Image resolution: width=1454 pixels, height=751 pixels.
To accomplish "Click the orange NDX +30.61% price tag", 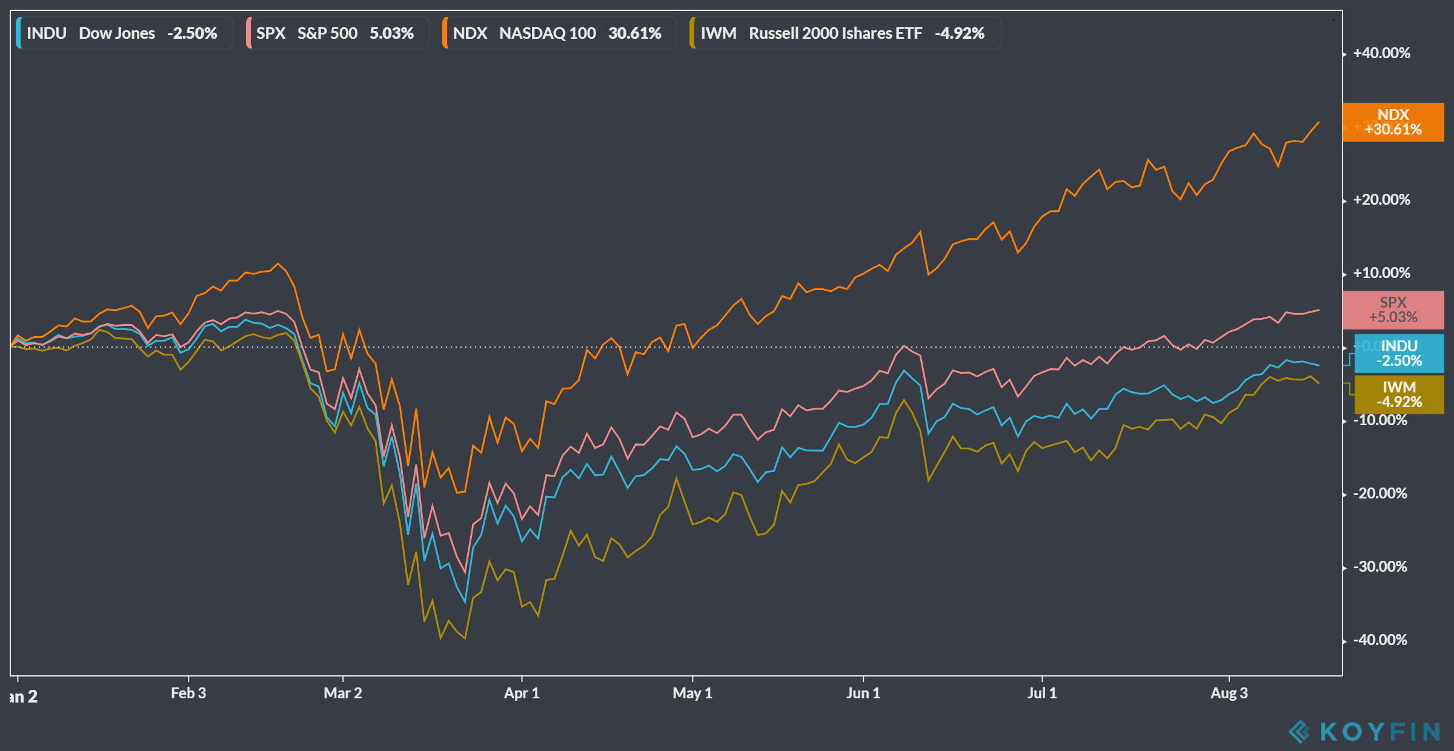I will click(x=1393, y=122).
